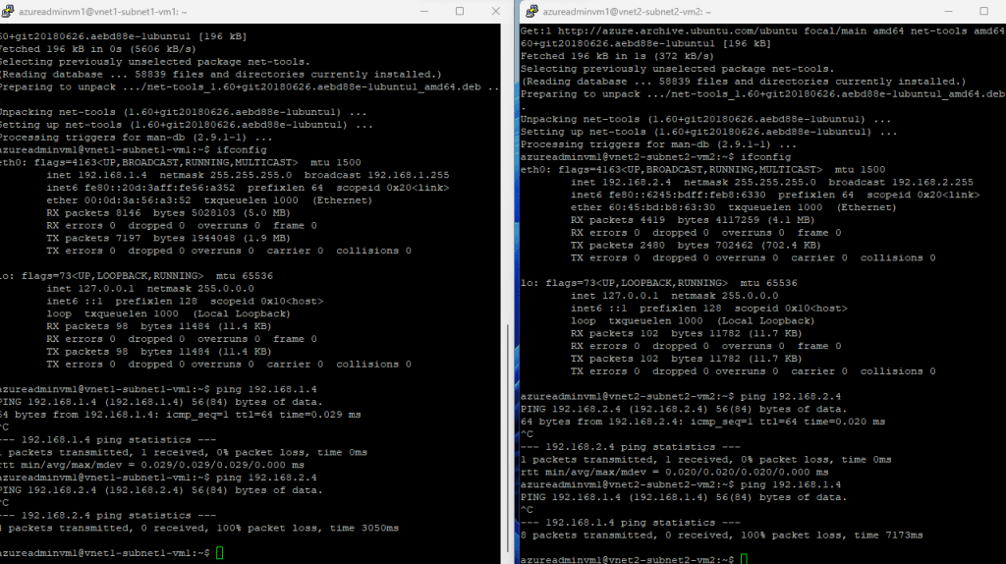
Task: Click the green cursor in the vm1 terminal
Action: pos(220,553)
